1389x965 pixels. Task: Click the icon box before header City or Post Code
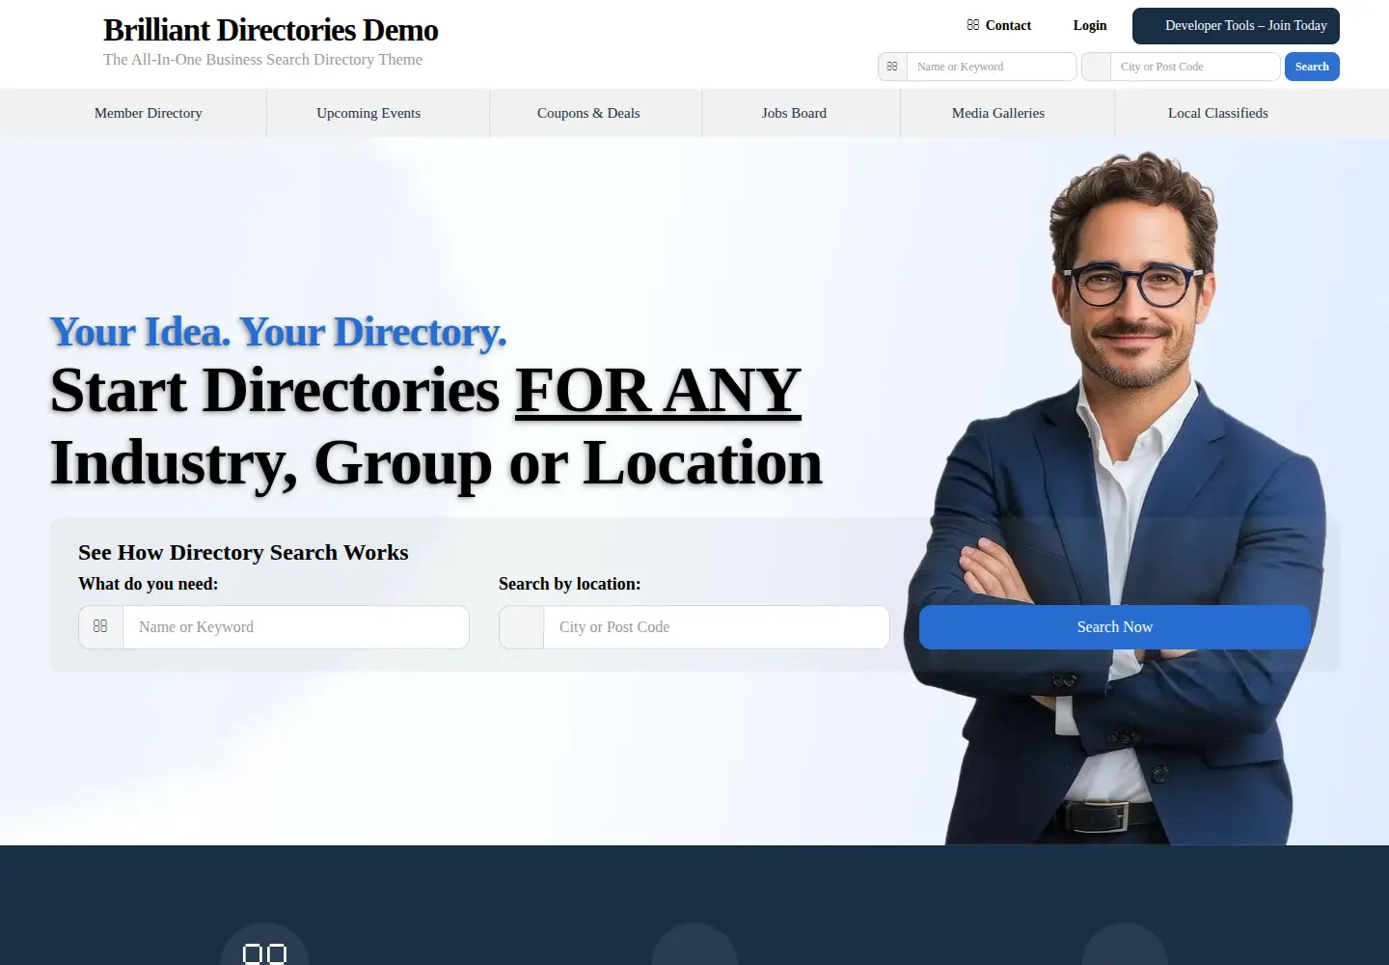[x=1097, y=67]
